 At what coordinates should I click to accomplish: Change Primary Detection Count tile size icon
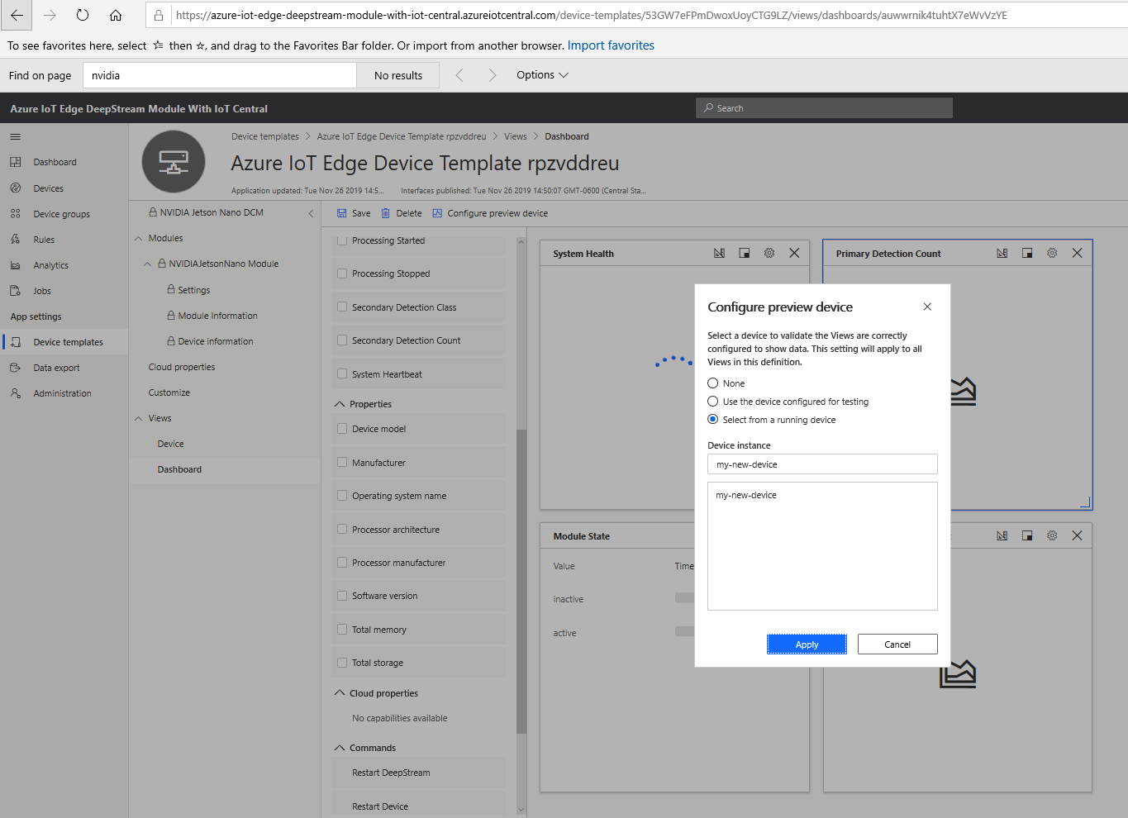tap(1027, 253)
